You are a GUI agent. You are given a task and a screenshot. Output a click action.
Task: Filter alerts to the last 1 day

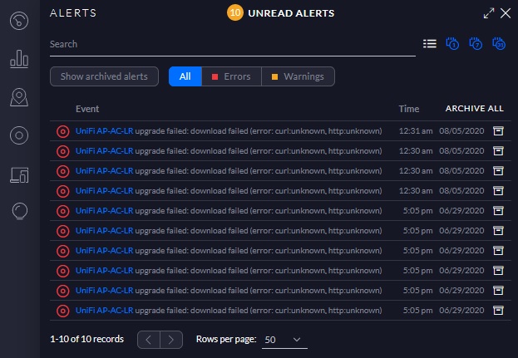(x=453, y=43)
